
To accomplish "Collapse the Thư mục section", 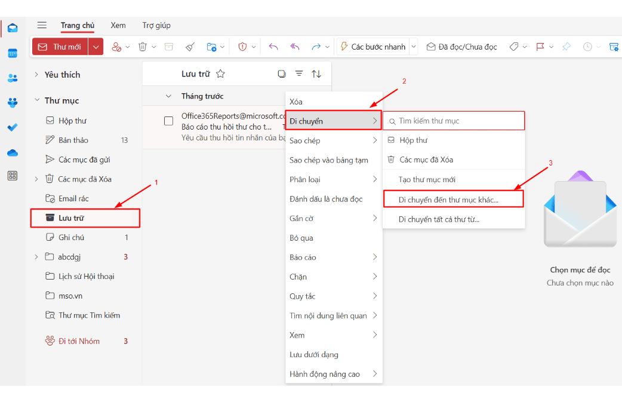I will [37, 100].
